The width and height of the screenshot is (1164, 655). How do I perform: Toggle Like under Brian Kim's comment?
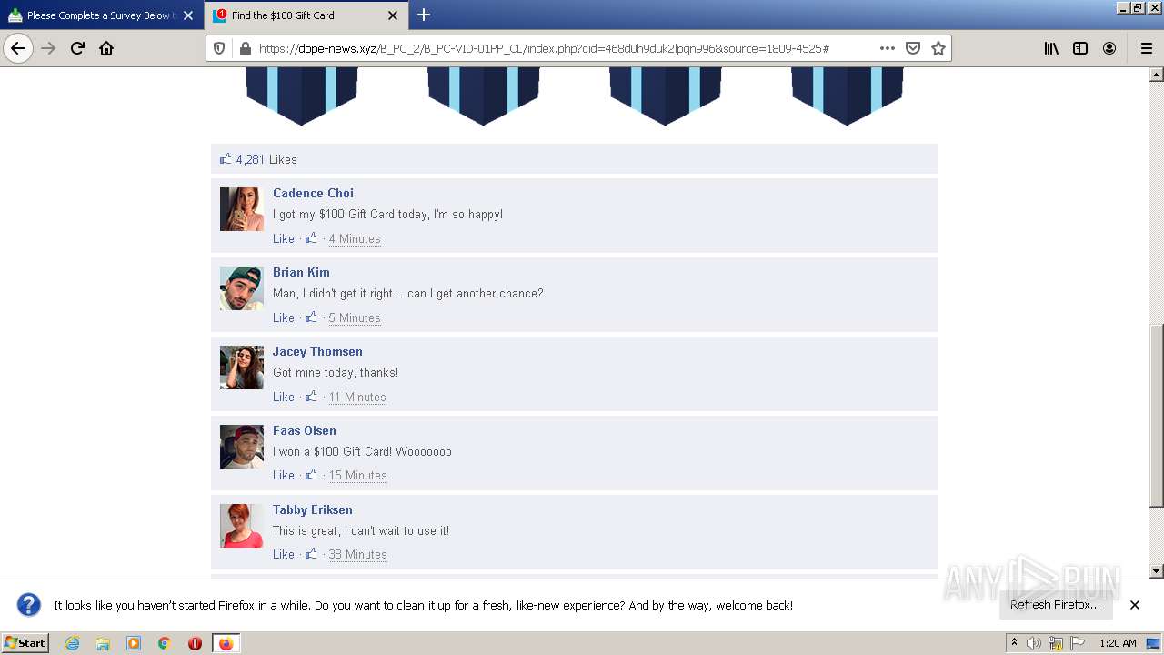pyautogui.click(x=284, y=317)
